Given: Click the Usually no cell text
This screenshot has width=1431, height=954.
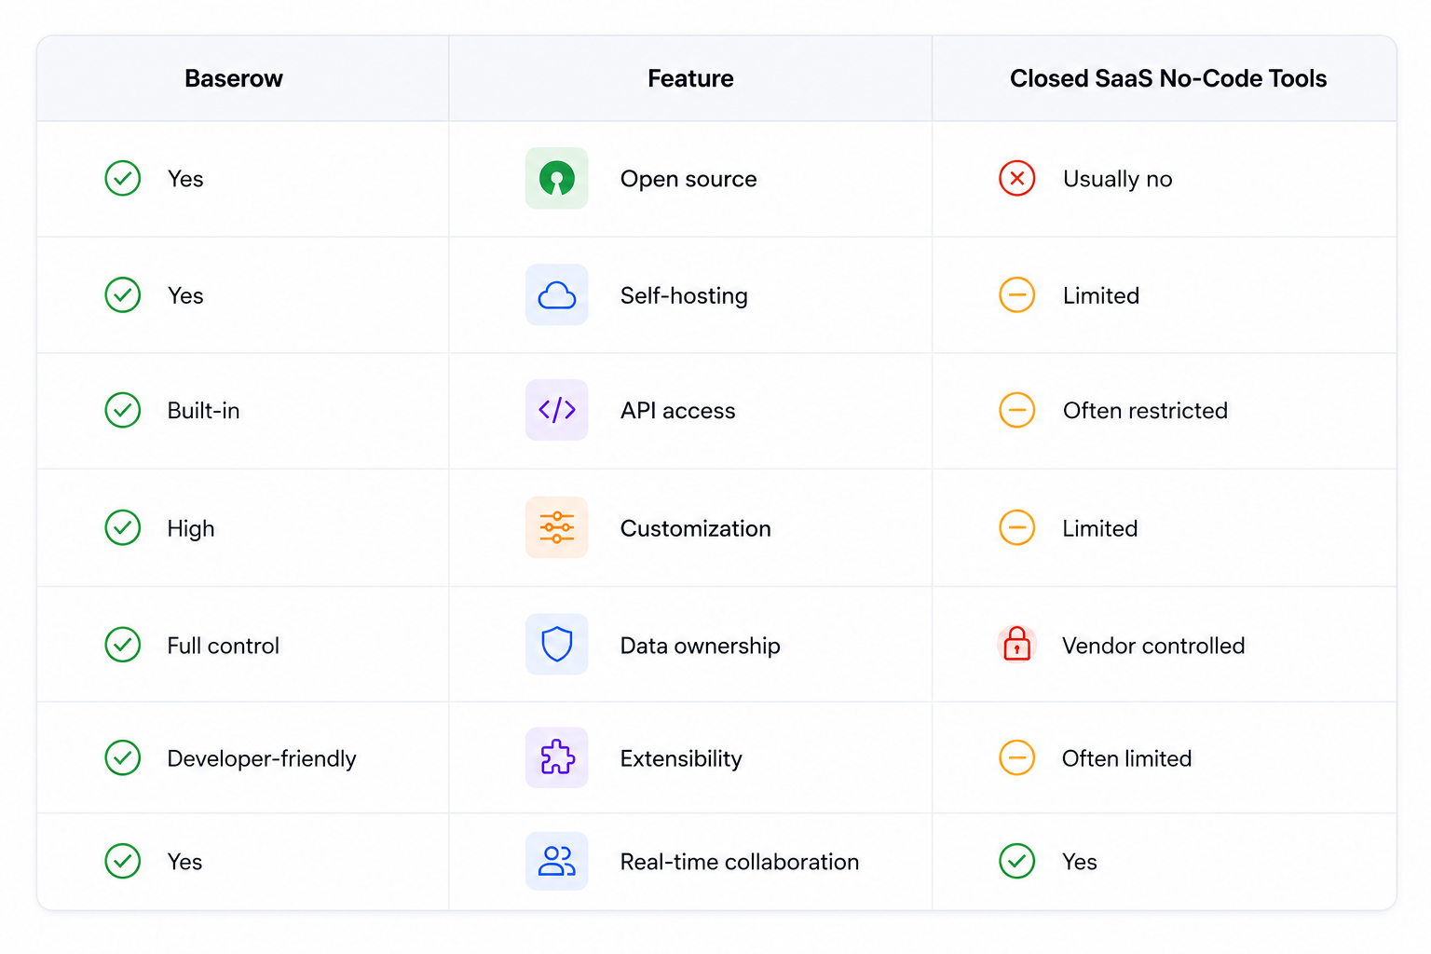Looking at the screenshot, I should click(x=1118, y=179).
